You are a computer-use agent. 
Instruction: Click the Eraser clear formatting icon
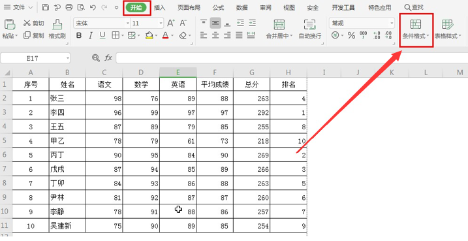(183, 35)
